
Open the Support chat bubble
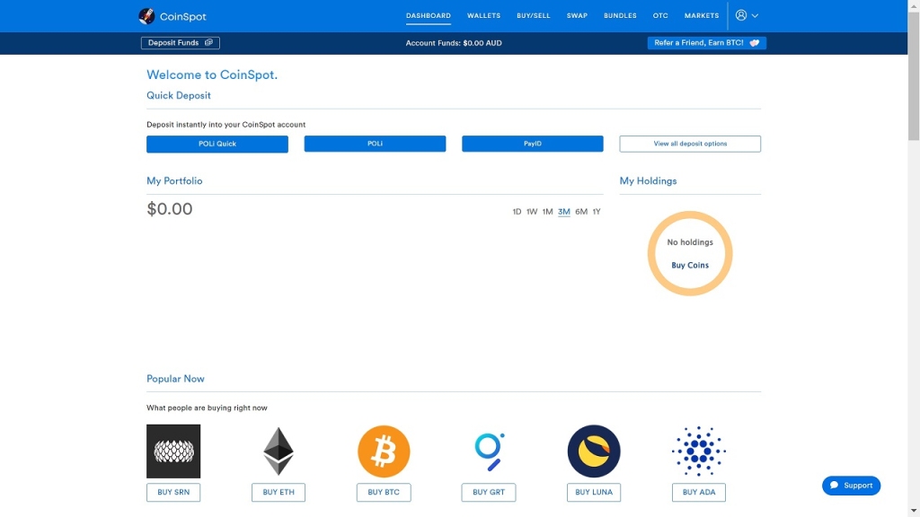click(x=851, y=486)
